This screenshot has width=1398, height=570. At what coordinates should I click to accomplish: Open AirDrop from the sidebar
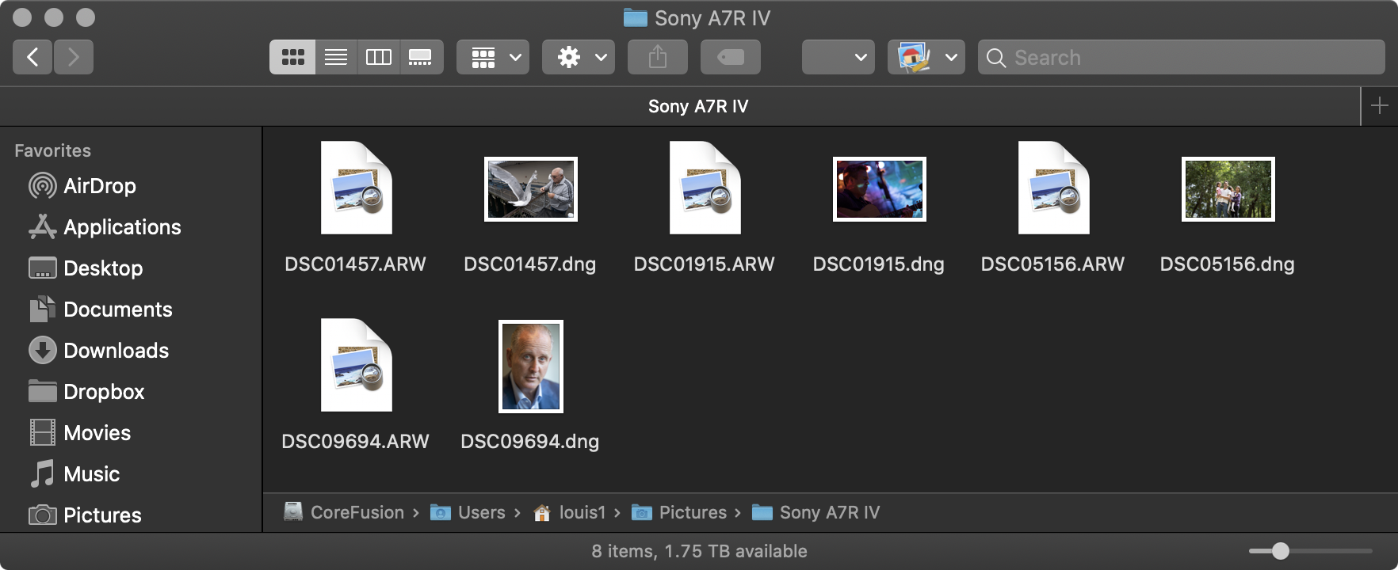point(82,186)
